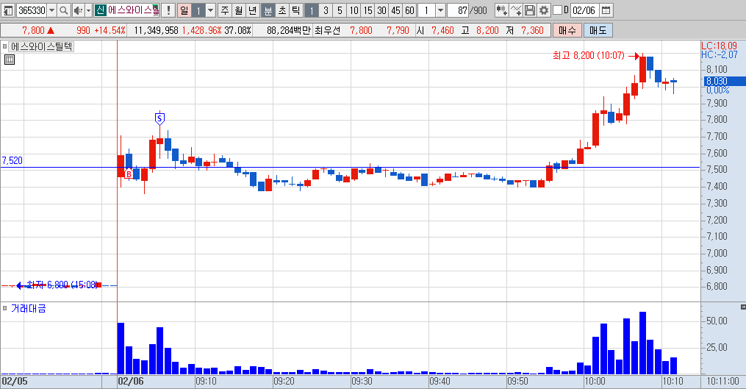
Task: Click the 8,030 current price tag
Action: pos(724,81)
